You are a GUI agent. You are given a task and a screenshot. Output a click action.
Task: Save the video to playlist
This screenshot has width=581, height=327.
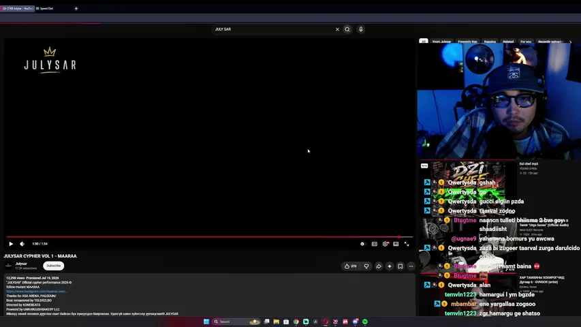(x=401, y=266)
